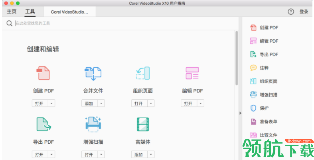Click the 导出 PDF label in the sidebar
314x160 pixels.
coord(269,55)
